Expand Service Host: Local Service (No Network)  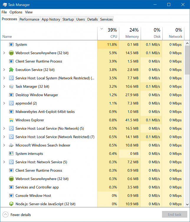click(x=4, y=128)
